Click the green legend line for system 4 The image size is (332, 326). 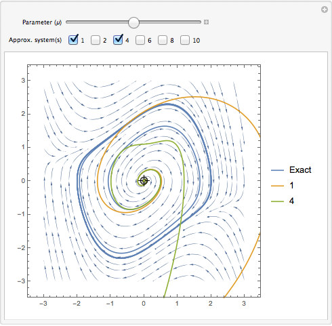[x=277, y=201]
